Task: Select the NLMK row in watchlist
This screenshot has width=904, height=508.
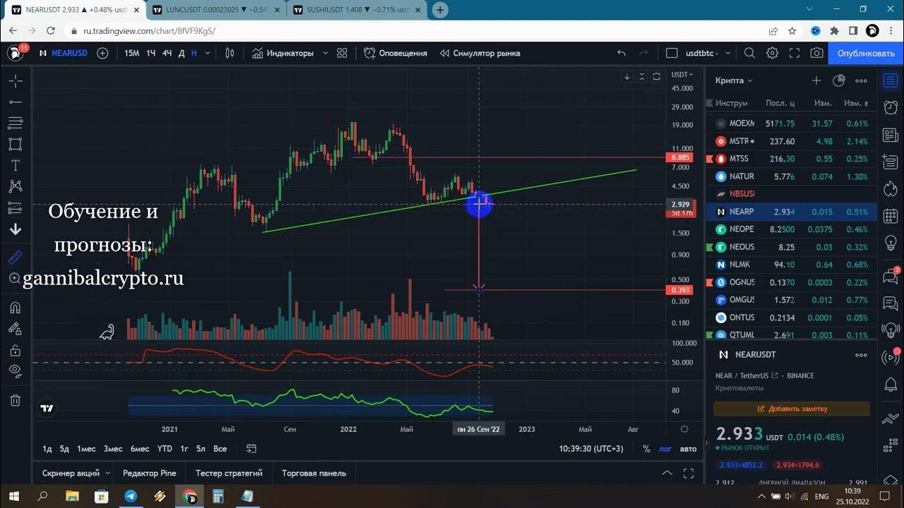Action: (792, 265)
